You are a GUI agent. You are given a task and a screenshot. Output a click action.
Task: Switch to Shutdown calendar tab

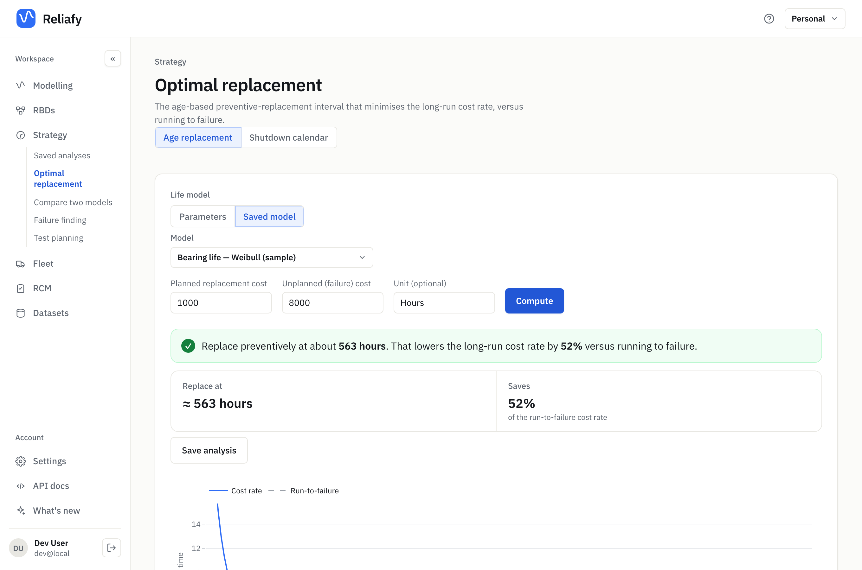(x=289, y=137)
